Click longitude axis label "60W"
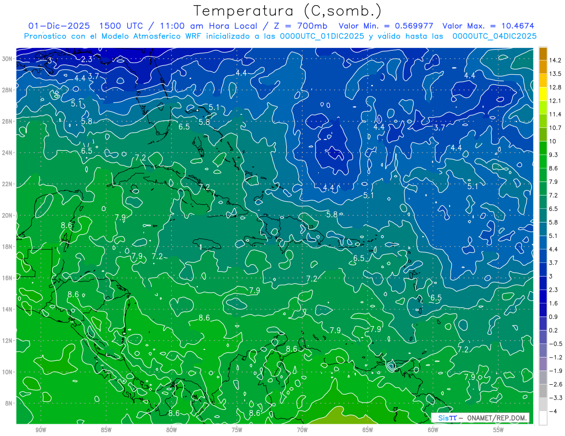This screenshot has height=436, width=565. click(433, 430)
